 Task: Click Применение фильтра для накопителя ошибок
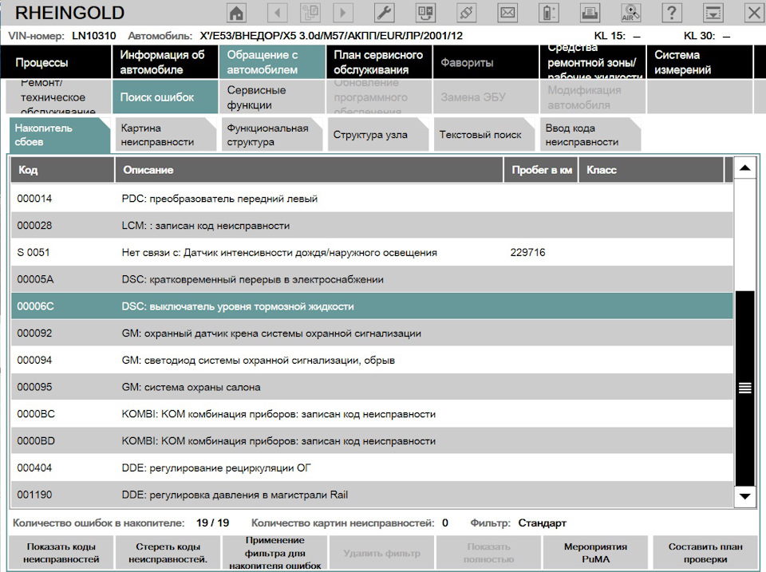pyautogui.click(x=275, y=553)
